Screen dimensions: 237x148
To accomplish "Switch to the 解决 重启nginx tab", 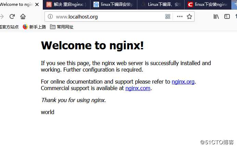I will [x=66, y=5].
